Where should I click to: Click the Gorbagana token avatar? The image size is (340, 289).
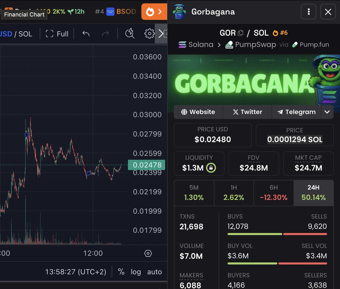[179, 12]
